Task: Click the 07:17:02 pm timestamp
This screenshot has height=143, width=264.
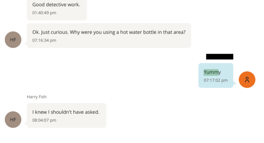Action: [x=216, y=80]
